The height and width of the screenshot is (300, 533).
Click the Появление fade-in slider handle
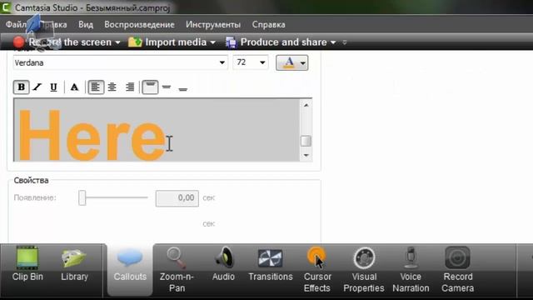[82, 197]
